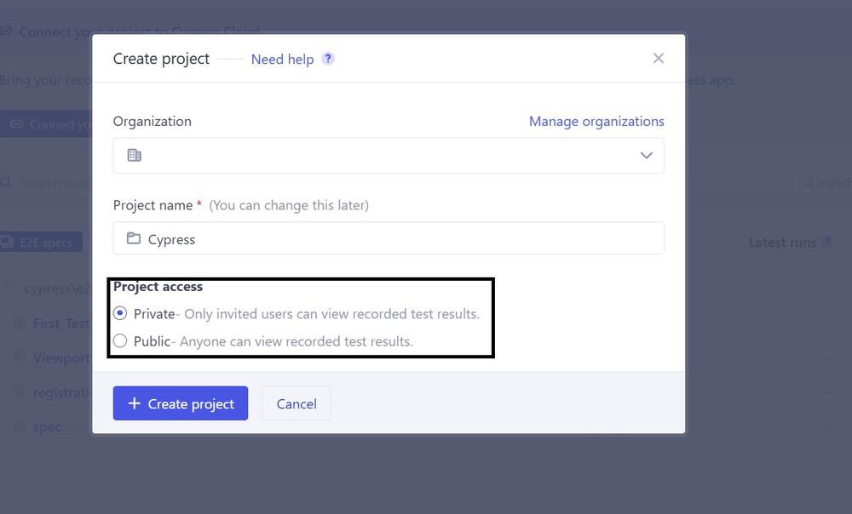
Task: Click the question mark help icon
Action: pyautogui.click(x=328, y=59)
